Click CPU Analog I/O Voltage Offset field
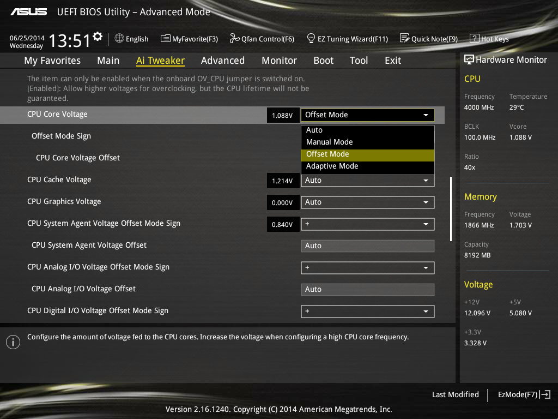 point(368,290)
